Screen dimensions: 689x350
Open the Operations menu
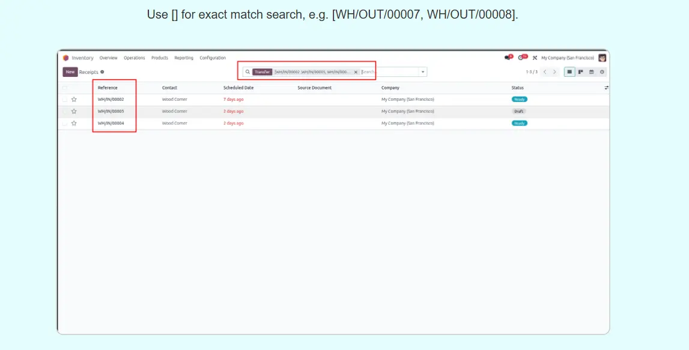pos(134,58)
